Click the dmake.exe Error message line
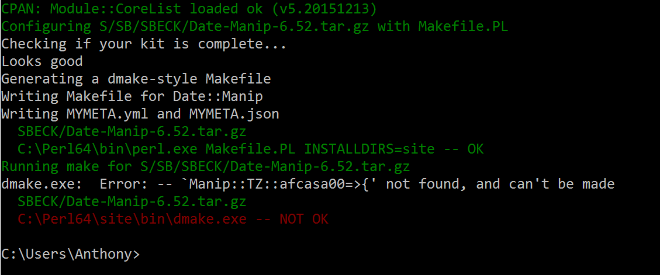The height and width of the screenshot is (275, 660). pyautogui.click(x=308, y=184)
